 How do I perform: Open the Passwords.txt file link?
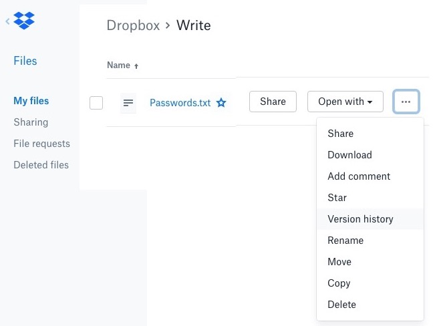point(180,103)
